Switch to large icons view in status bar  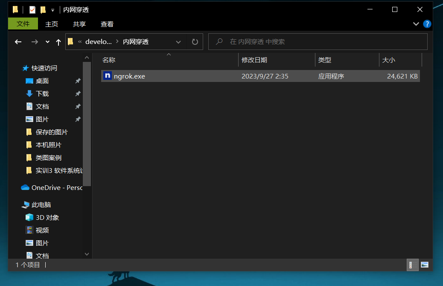click(x=425, y=265)
